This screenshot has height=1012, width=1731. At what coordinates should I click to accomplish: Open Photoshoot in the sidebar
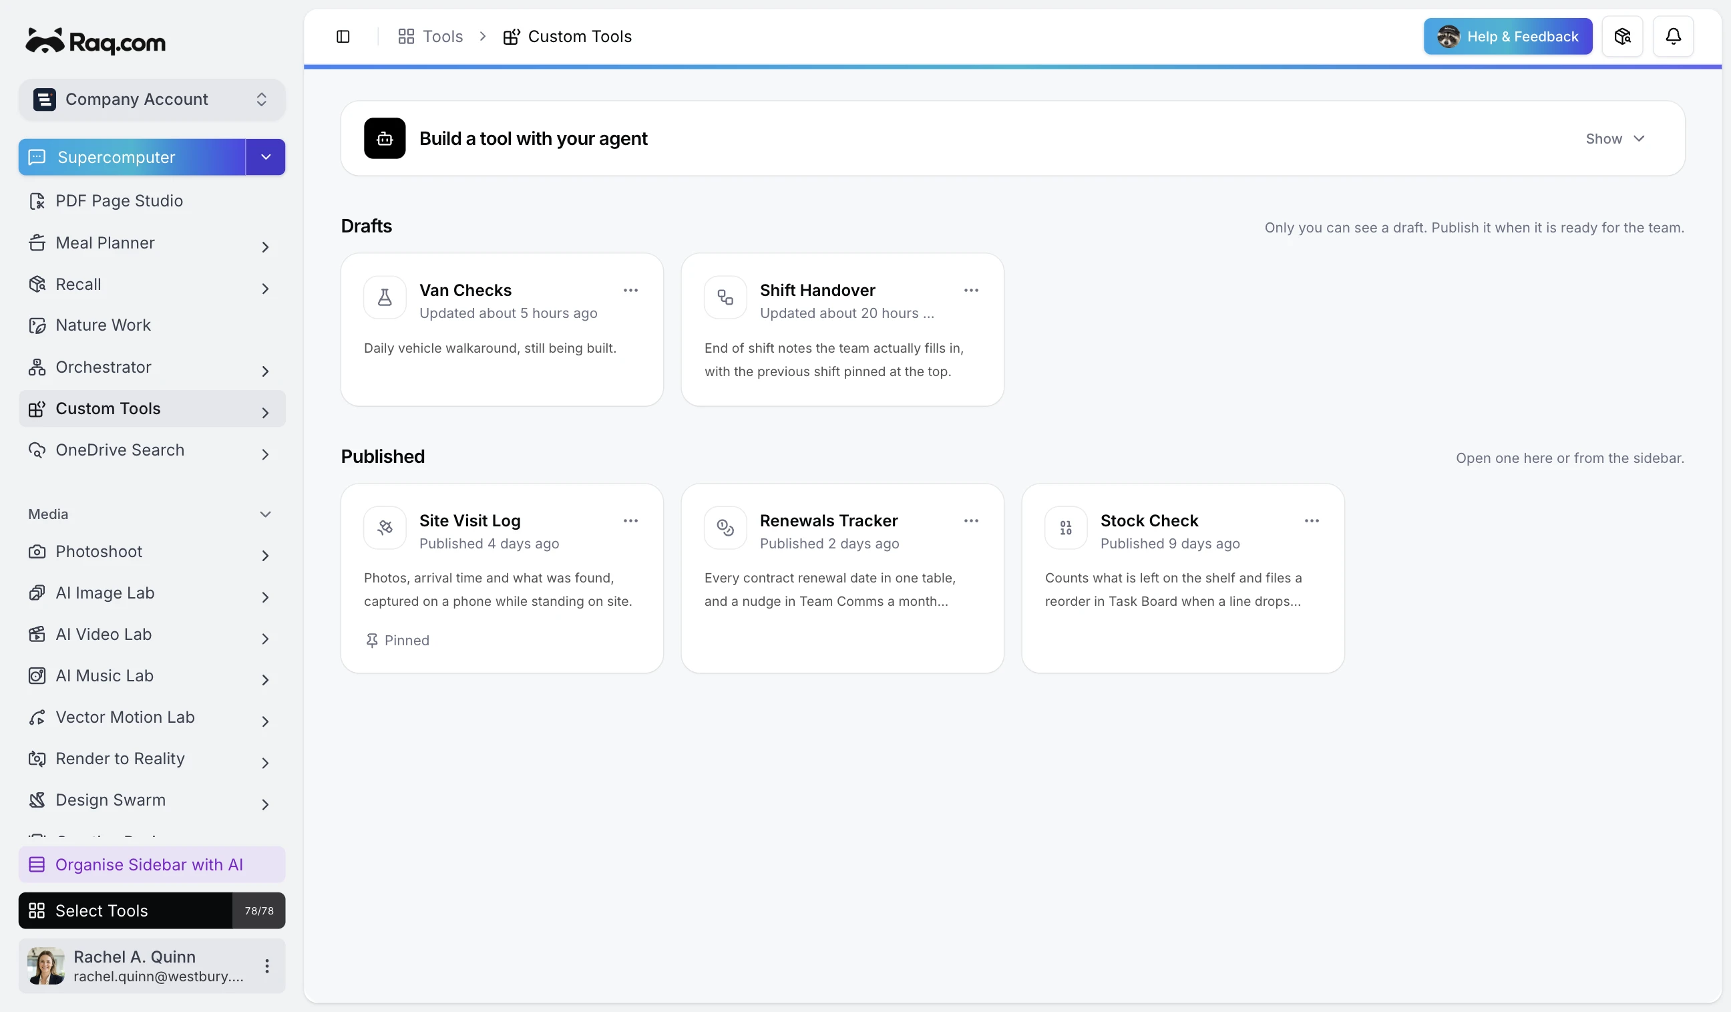coord(152,552)
